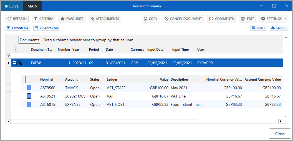Sort by Number column header
This screenshot has width=293, height=141.
64,50
